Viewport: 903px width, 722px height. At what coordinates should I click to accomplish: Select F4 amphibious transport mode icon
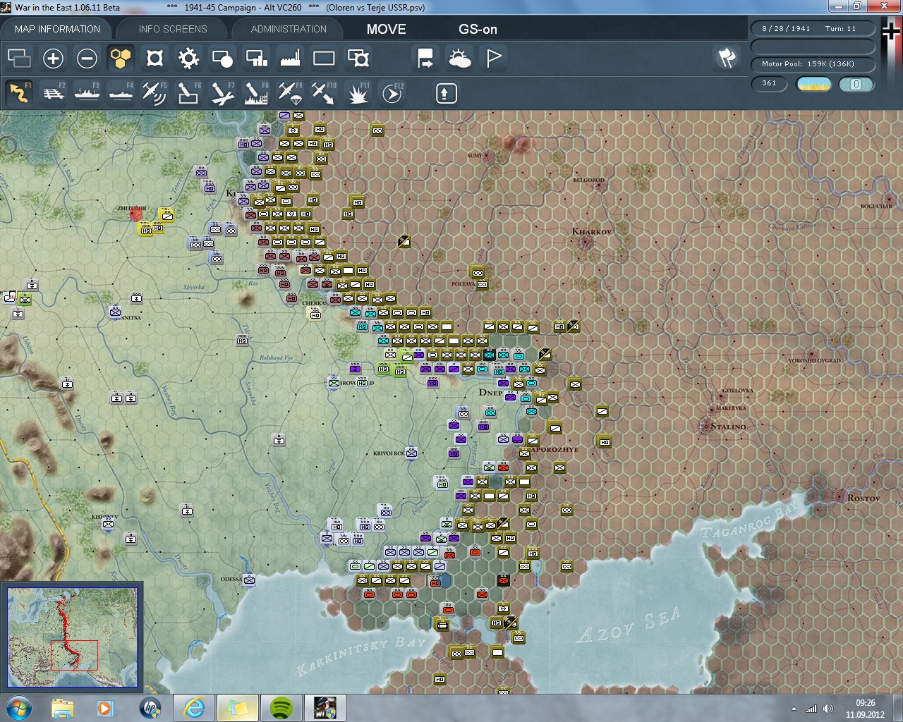(x=121, y=93)
